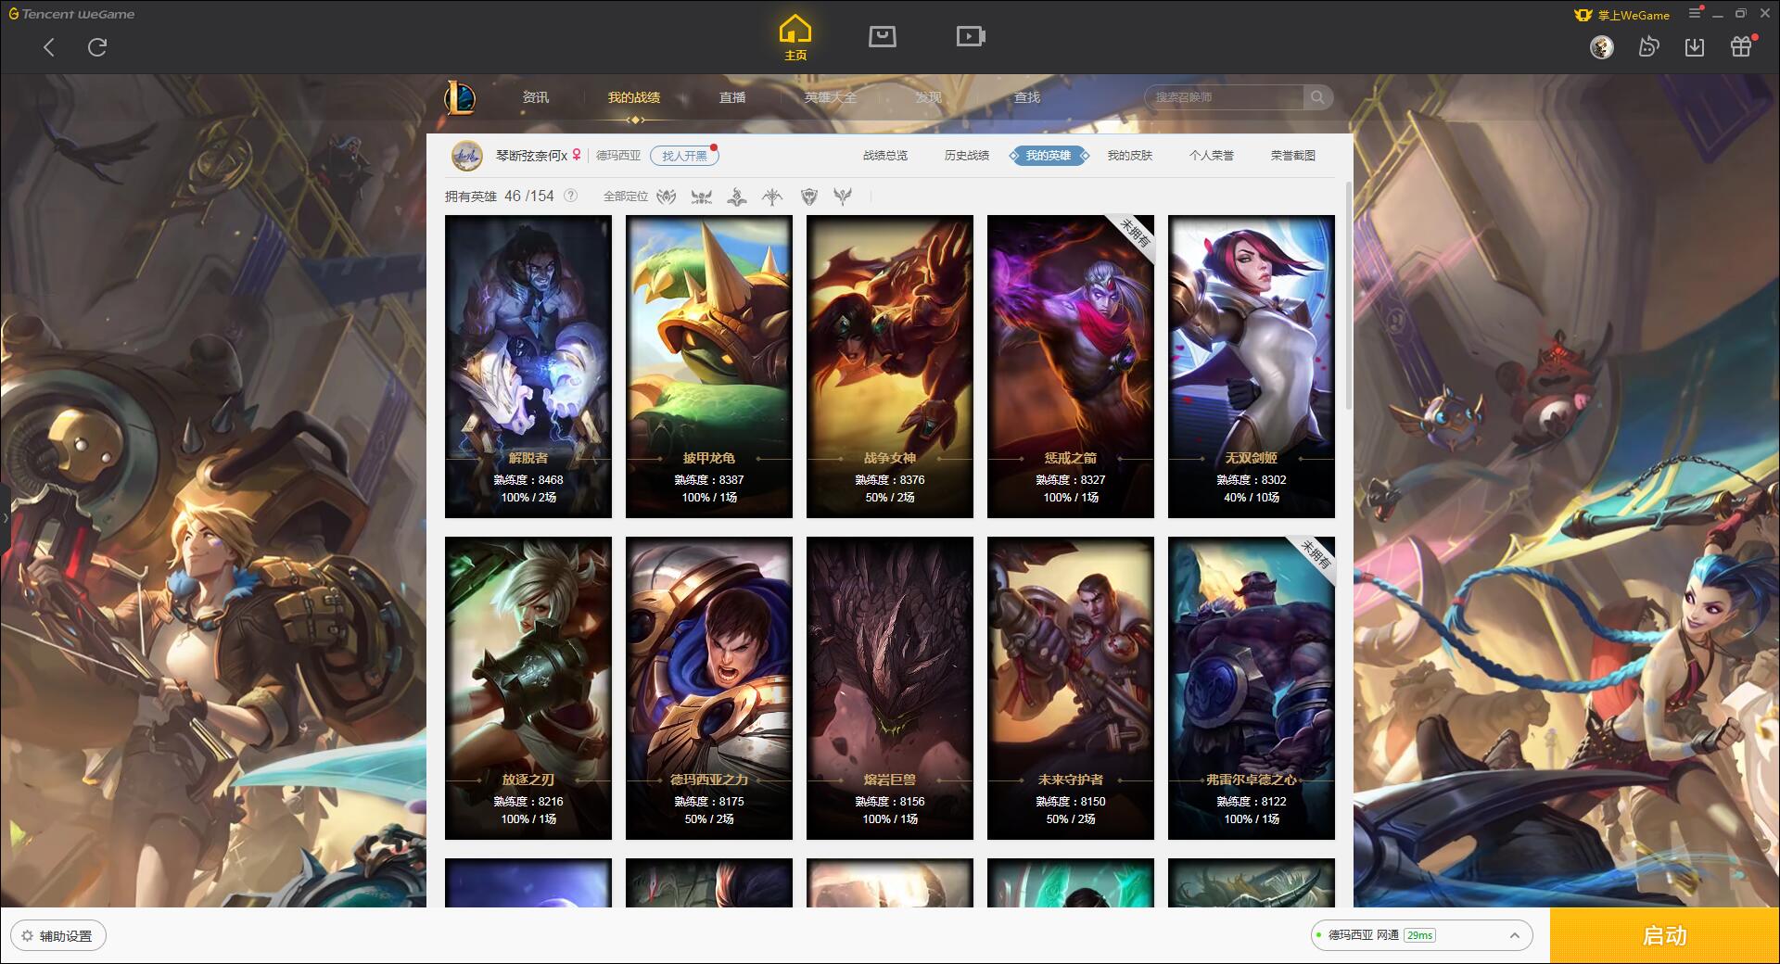Select the second role icon after 全部定位
This screenshot has width=1780, height=964.
click(x=702, y=197)
